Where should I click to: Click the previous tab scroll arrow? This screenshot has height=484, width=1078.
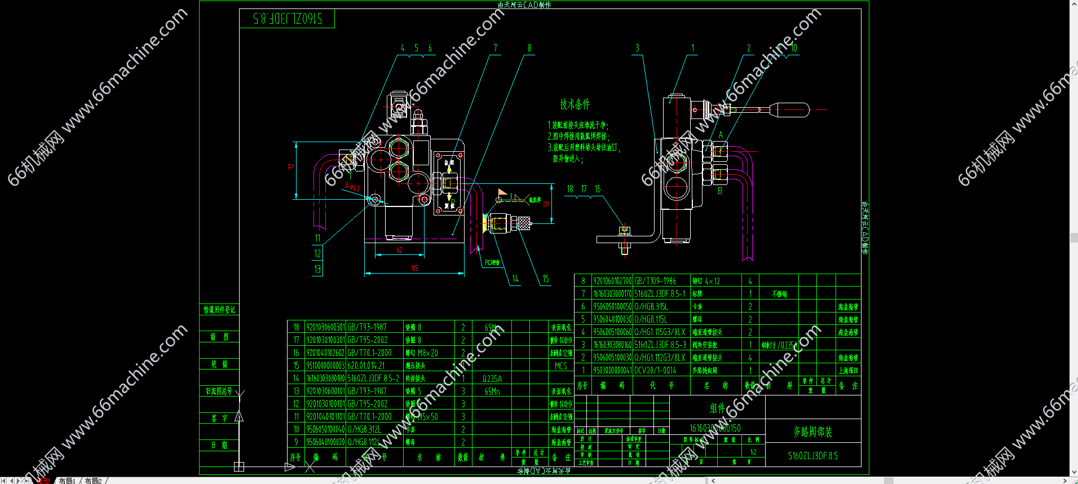(11, 481)
